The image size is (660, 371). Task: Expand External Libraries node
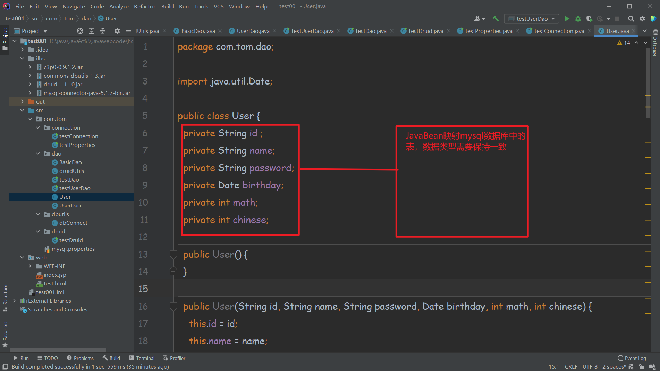tap(14, 301)
